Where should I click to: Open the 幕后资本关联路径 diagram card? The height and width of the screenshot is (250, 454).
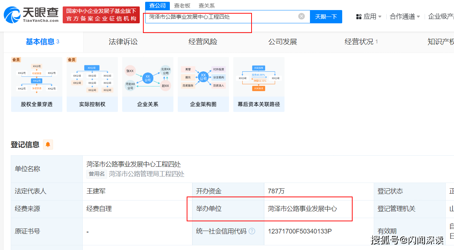coord(259,84)
